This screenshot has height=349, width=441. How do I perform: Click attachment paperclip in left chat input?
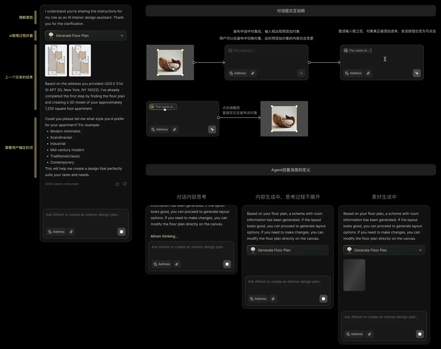point(71,232)
